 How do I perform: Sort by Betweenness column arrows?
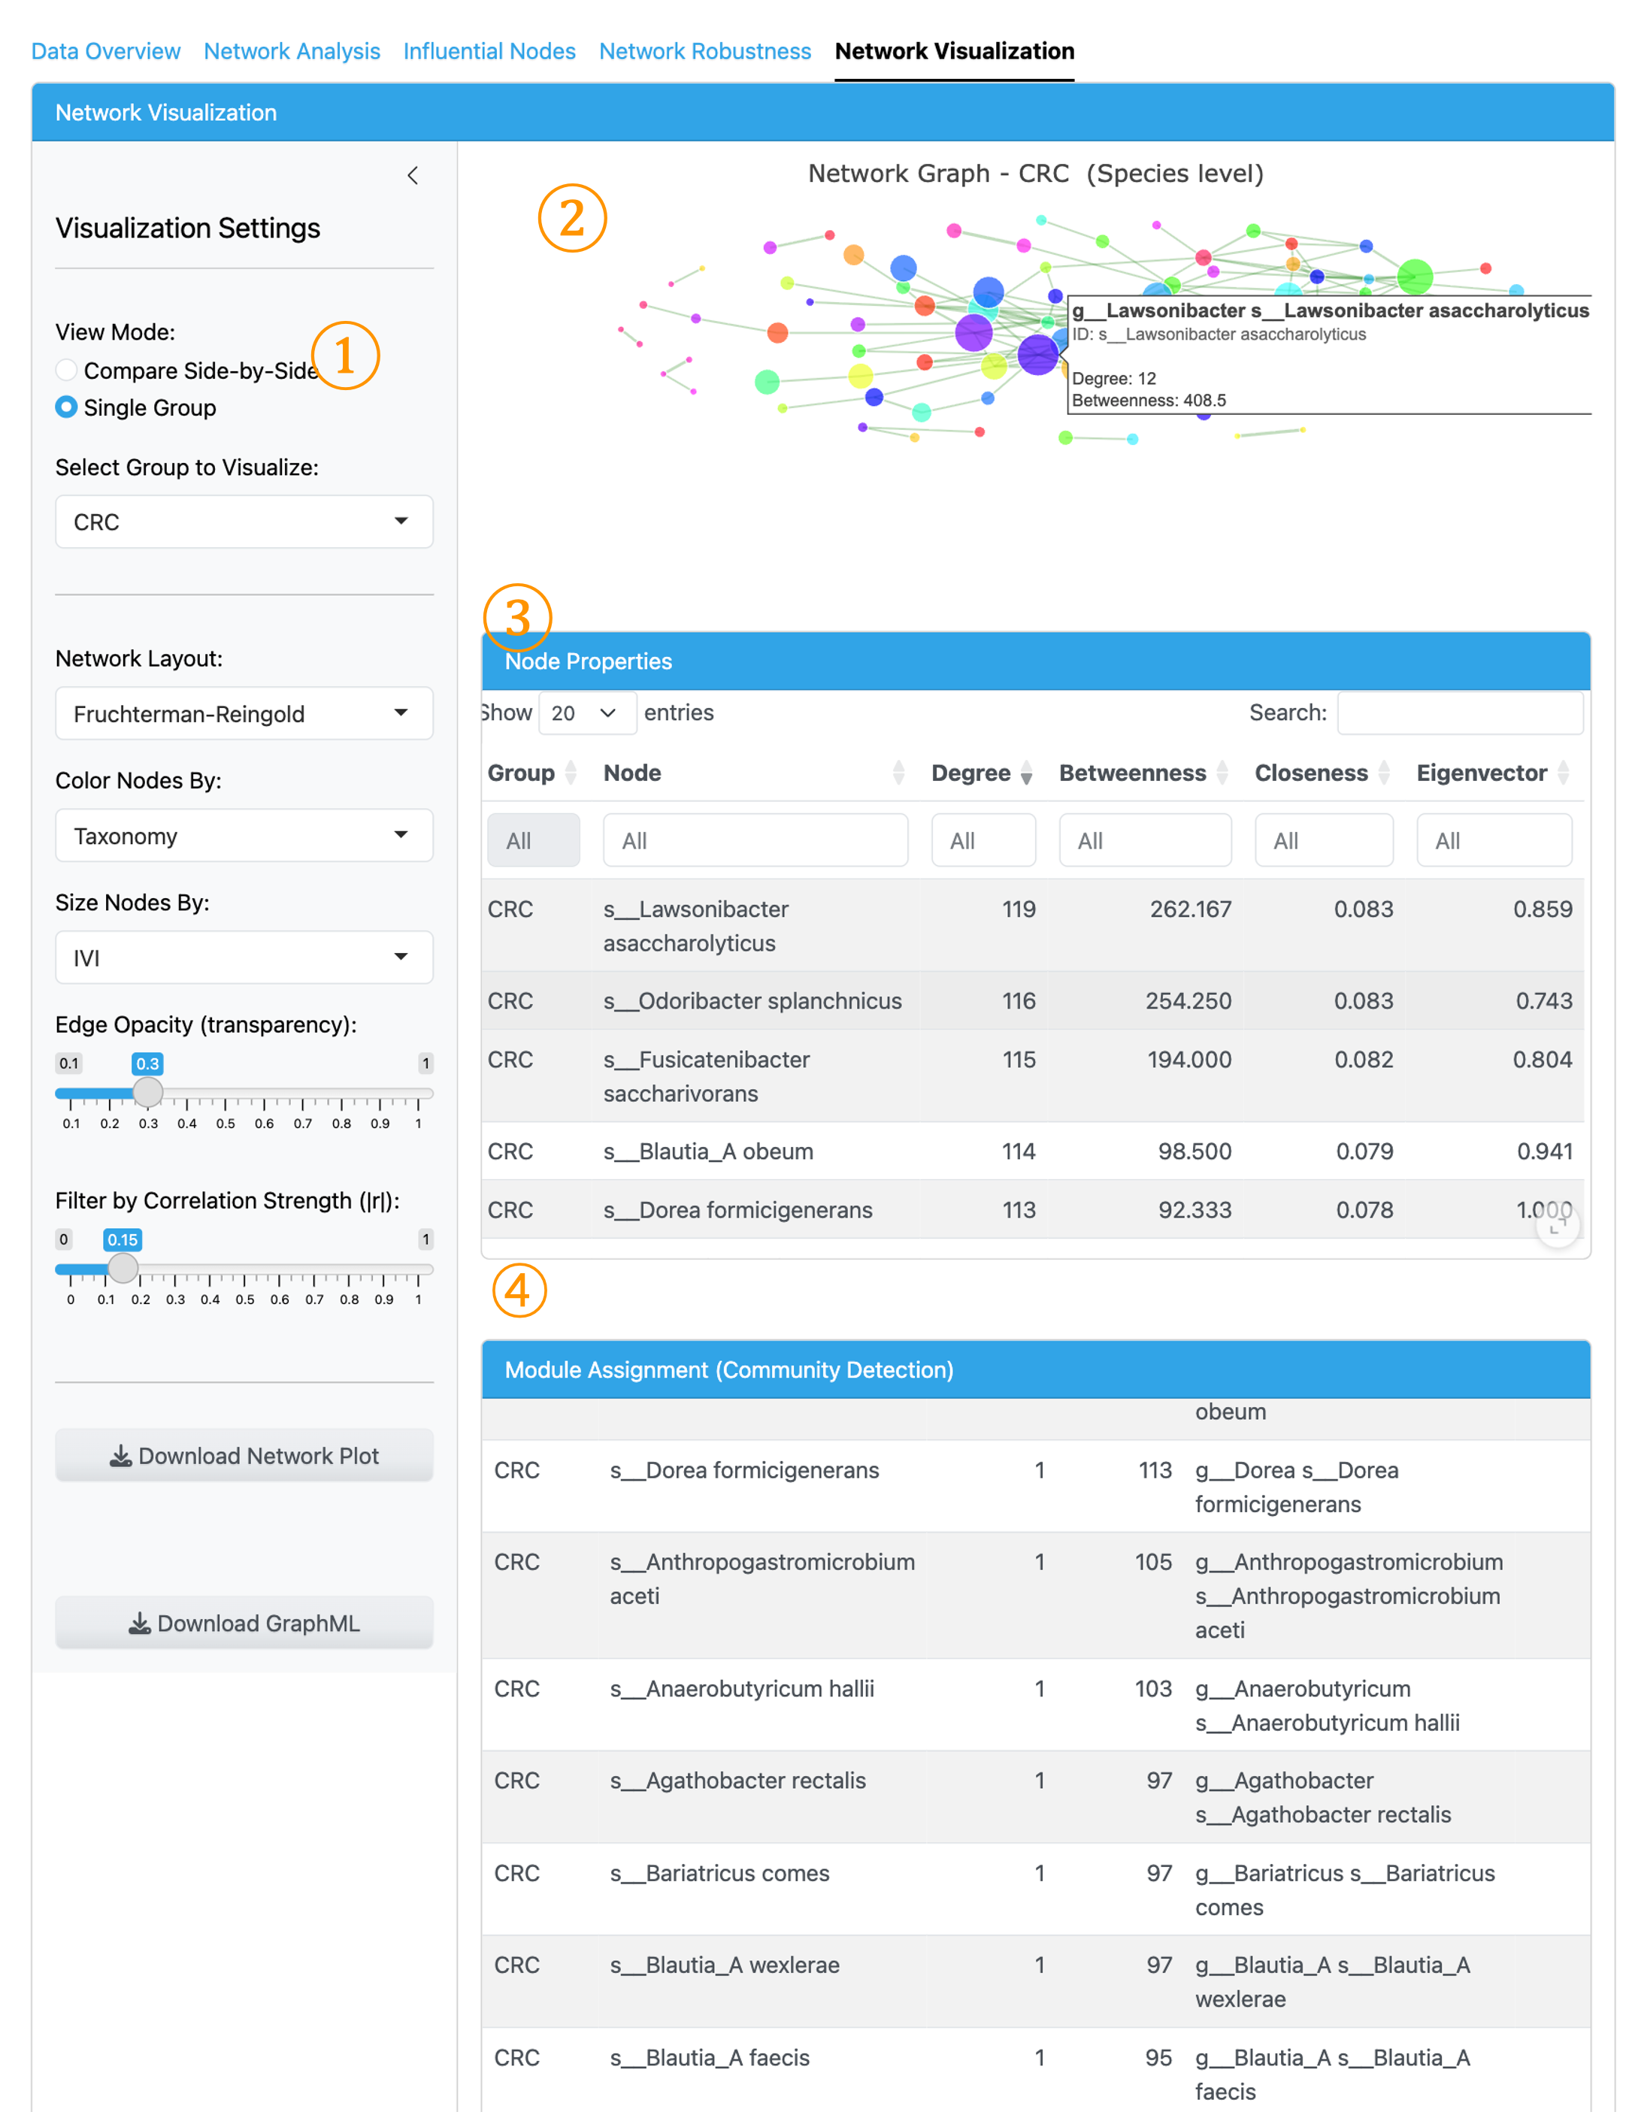1222,773
